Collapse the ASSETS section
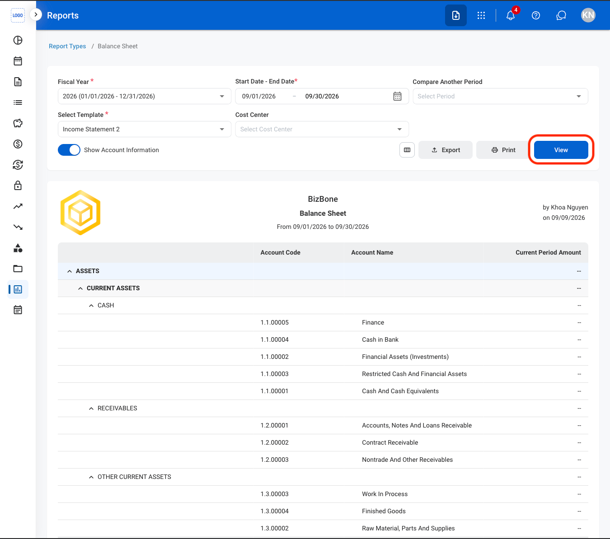Image resolution: width=610 pixels, height=539 pixels. click(70, 271)
